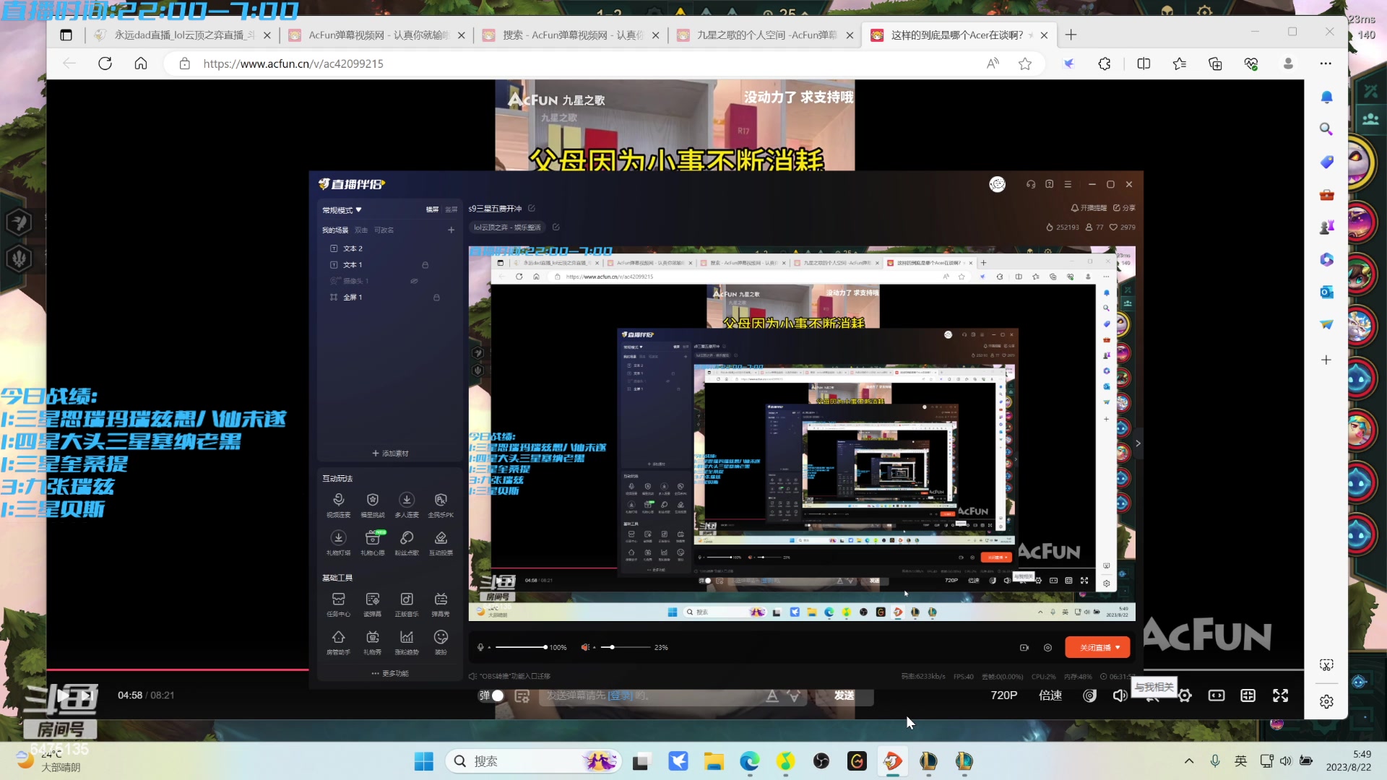Mute the microphone in 直播伴侣
1387x780 pixels.
pos(480,647)
